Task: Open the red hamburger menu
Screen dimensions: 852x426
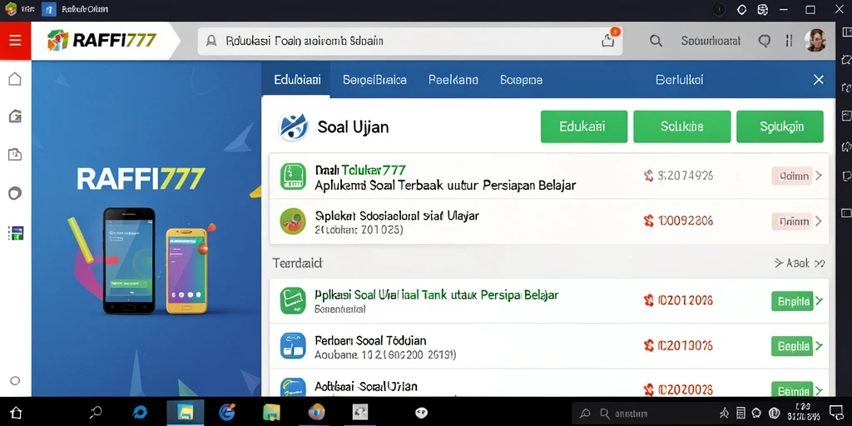Action: tap(15, 41)
